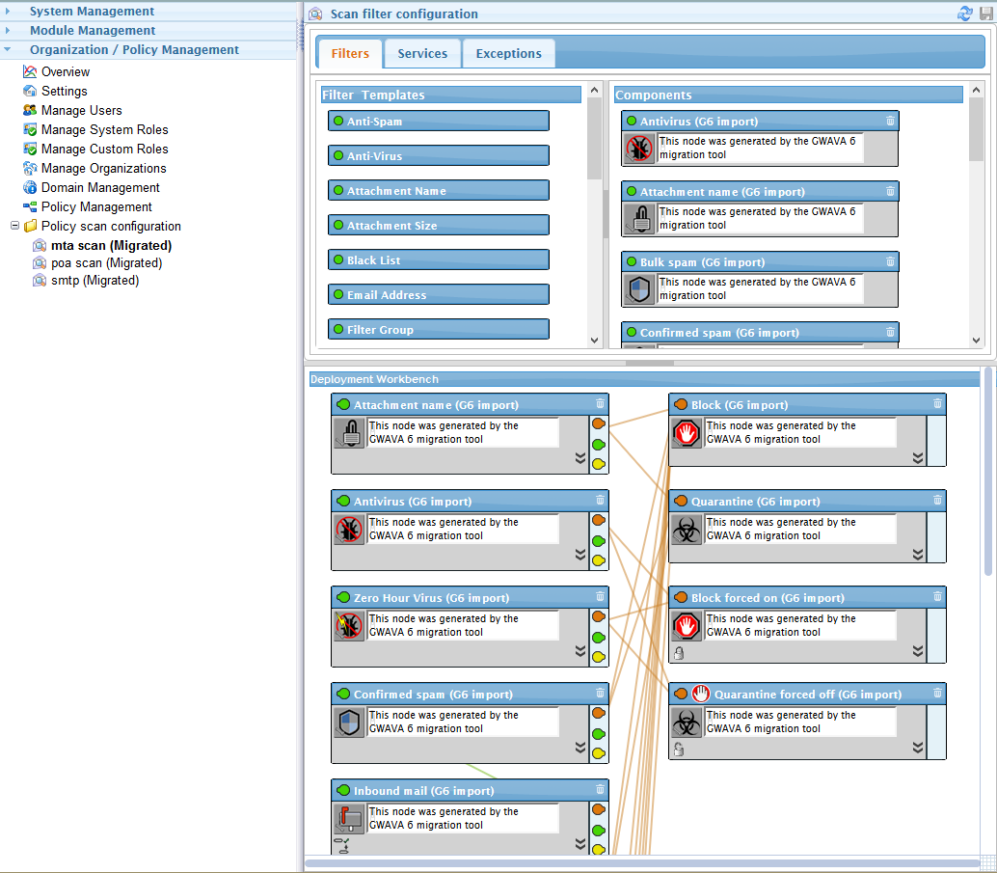Select the Anti-Spam filter template
The height and width of the screenshot is (873, 997).
[438, 121]
